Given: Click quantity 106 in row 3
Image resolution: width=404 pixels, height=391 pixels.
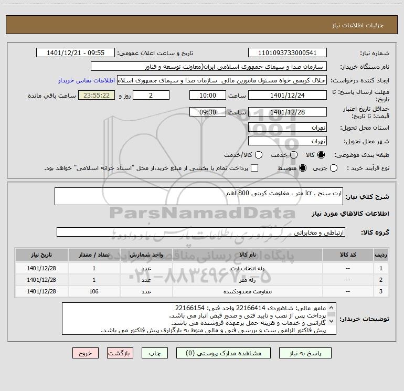Looking at the screenshot, I should (94, 291).
